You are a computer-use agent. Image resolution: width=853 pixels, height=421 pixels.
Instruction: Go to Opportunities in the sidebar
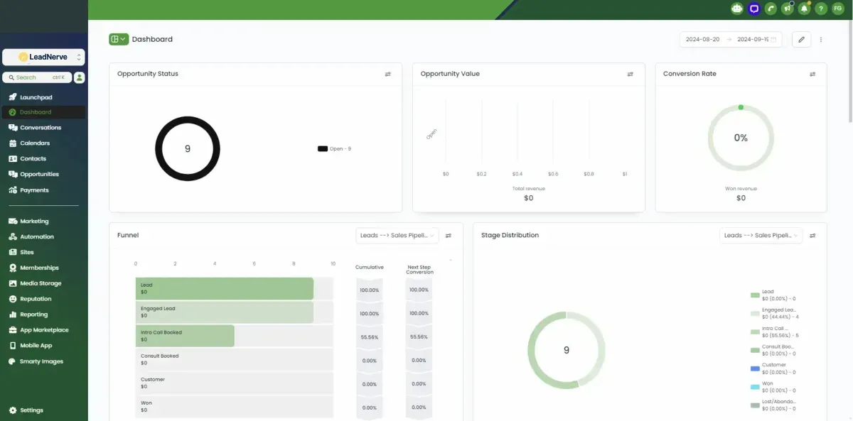(x=39, y=174)
